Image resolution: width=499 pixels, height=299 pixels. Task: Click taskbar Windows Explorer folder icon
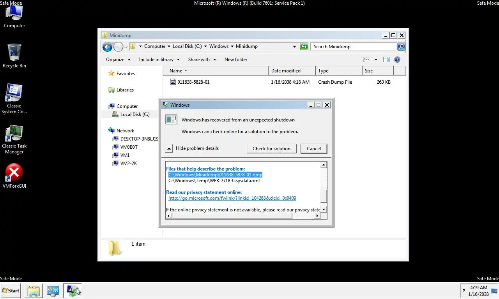pos(33,291)
